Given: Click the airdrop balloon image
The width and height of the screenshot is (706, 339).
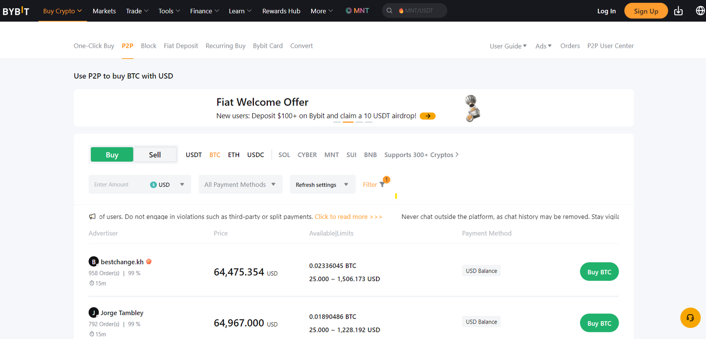Looking at the screenshot, I should 472,108.
